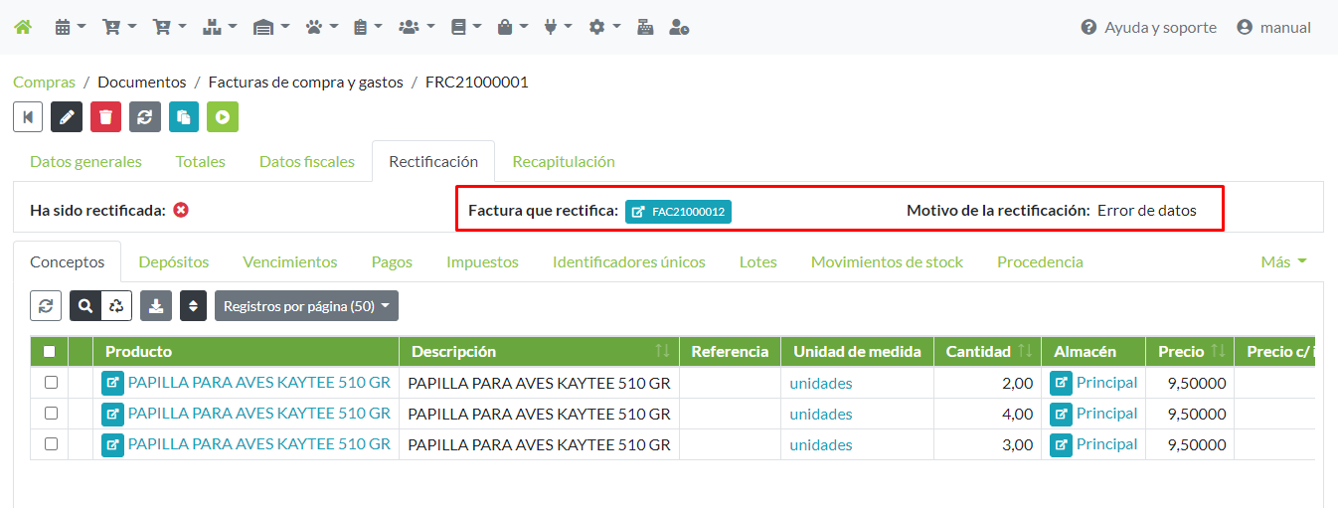1338x508 pixels.
Task: Open the Movimientos de stock sub-tab
Action: coord(887,262)
